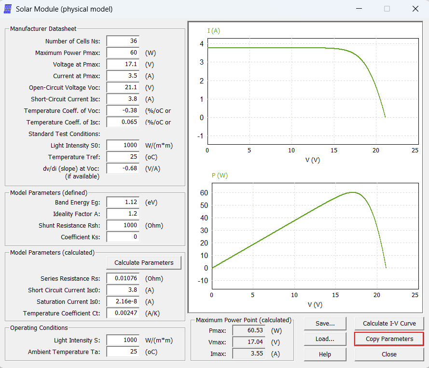Edit the Light Intensity S0 field
The height and width of the screenshot is (368, 429).
coord(123,145)
